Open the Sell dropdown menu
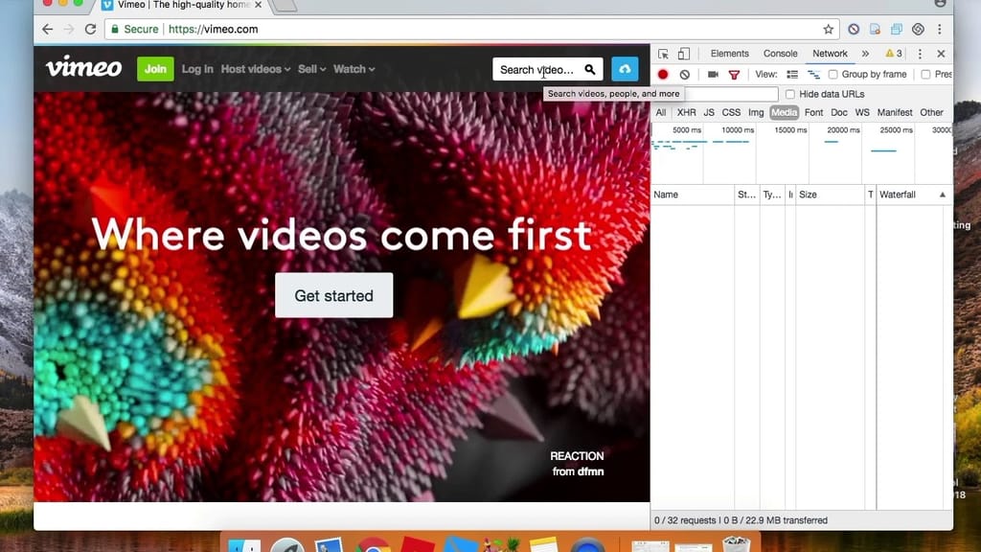This screenshot has width=981, height=552. pyautogui.click(x=311, y=69)
